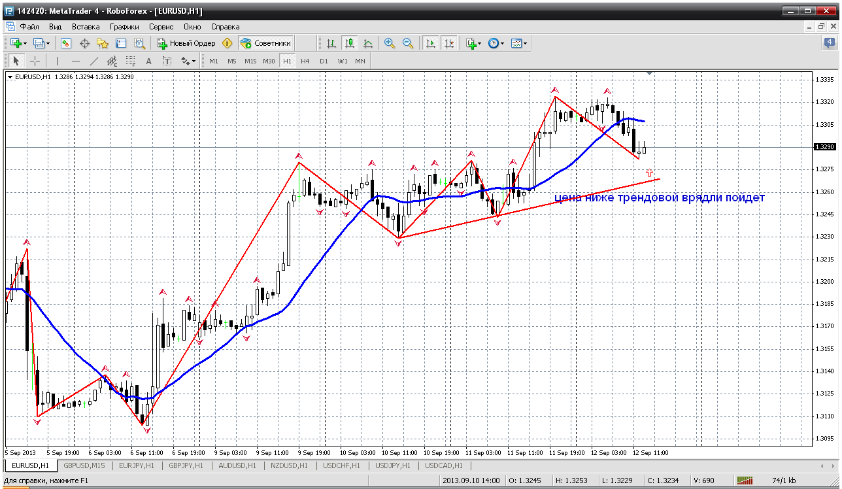
Task: Select the Crosshair tool
Action: tap(35, 61)
